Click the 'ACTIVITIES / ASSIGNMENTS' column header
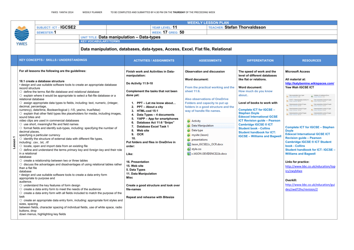Image resolution: width=354 pixels, height=250 pixels. [154, 60]
